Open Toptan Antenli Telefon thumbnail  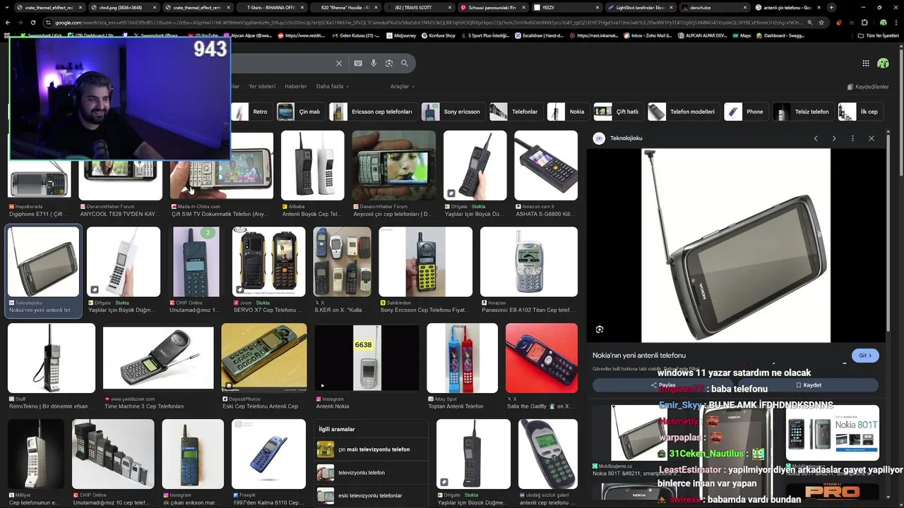point(463,358)
